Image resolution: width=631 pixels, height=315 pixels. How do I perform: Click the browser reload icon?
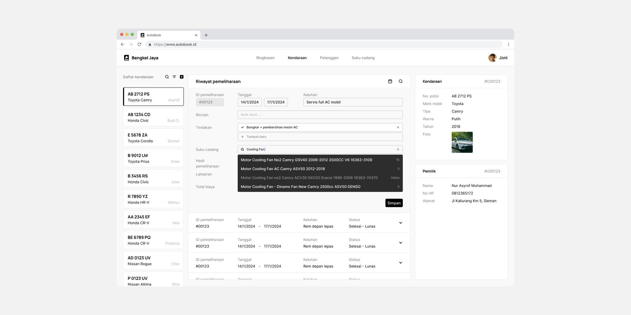[x=139, y=44]
